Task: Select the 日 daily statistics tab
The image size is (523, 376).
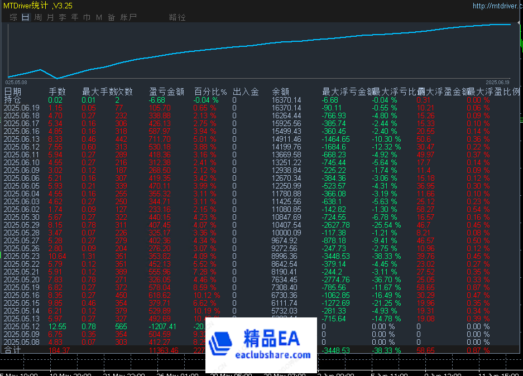Action: click(x=25, y=17)
